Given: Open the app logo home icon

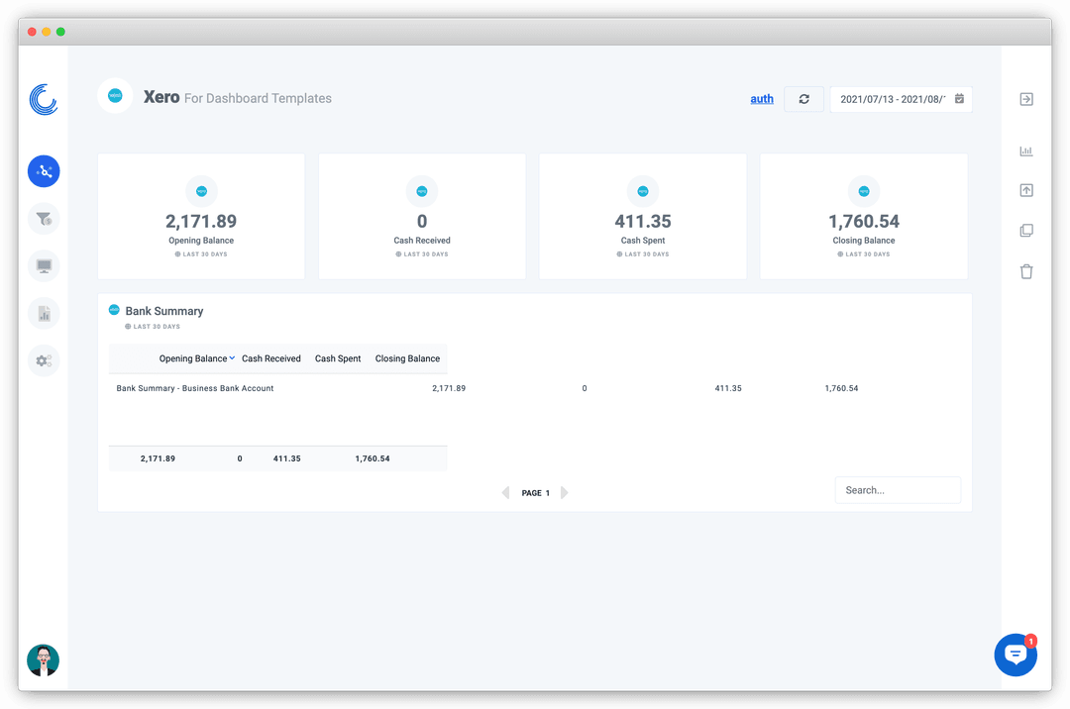Looking at the screenshot, I should tap(44, 100).
